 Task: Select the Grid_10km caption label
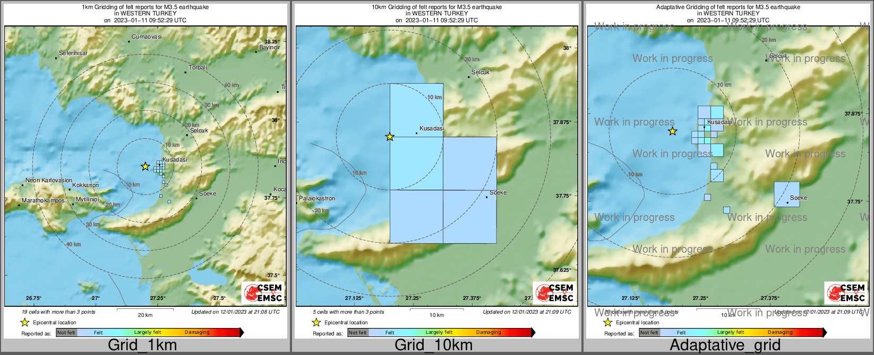coord(433,345)
